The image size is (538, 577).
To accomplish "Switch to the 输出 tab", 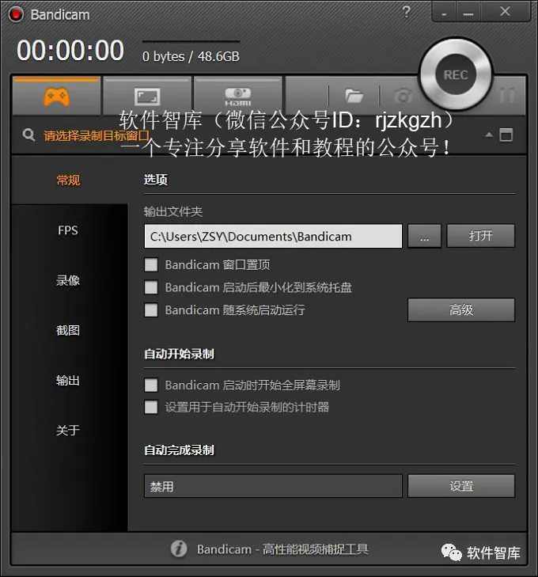I will pos(68,380).
